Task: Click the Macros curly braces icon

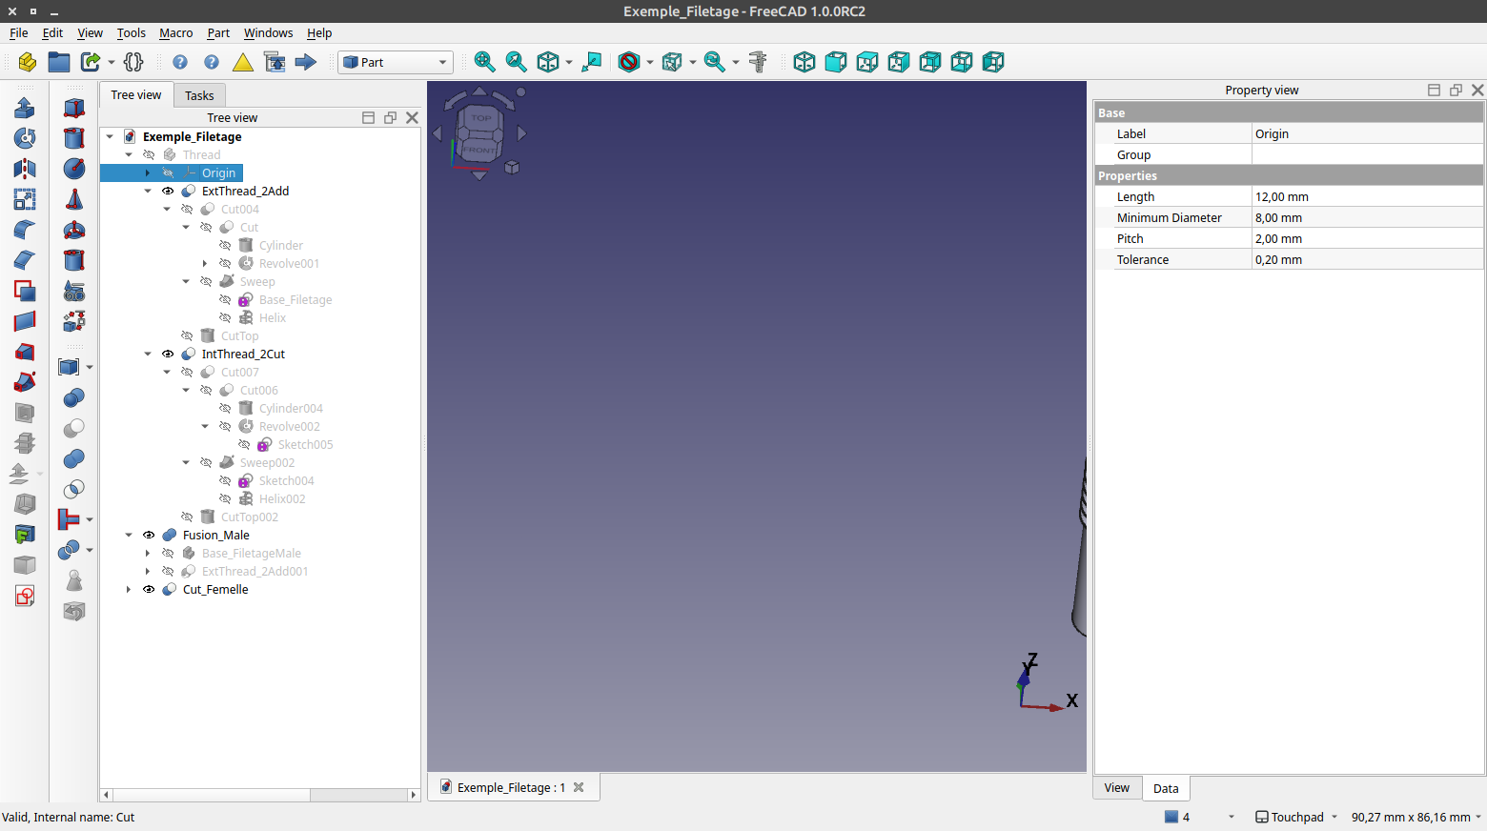Action: pyautogui.click(x=133, y=62)
